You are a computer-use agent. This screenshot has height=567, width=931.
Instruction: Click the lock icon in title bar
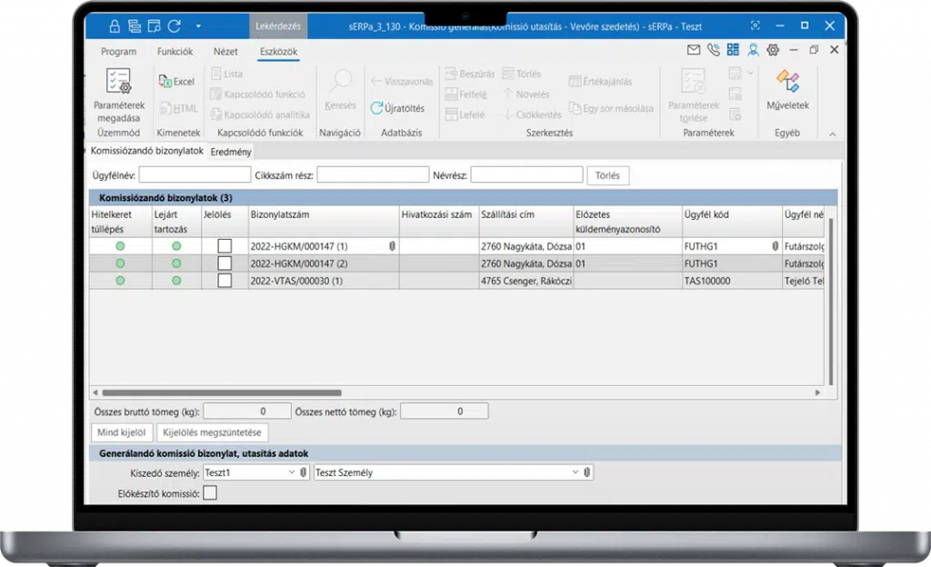[x=115, y=25]
